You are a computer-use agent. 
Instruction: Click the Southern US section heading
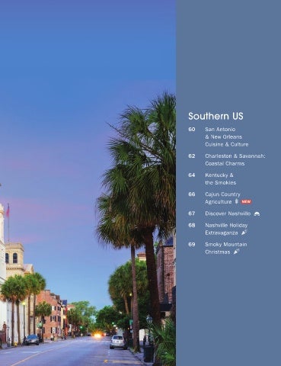tap(216, 116)
